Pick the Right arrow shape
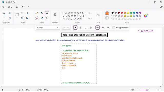The height and width of the screenshot is (92, 164). pyautogui.click(x=72, y=16)
